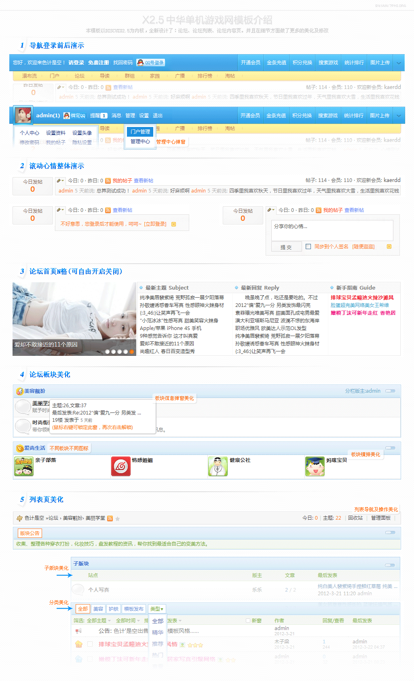Open the admin user avatar picture
Viewport: 414px width, 681px height.
point(23,115)
